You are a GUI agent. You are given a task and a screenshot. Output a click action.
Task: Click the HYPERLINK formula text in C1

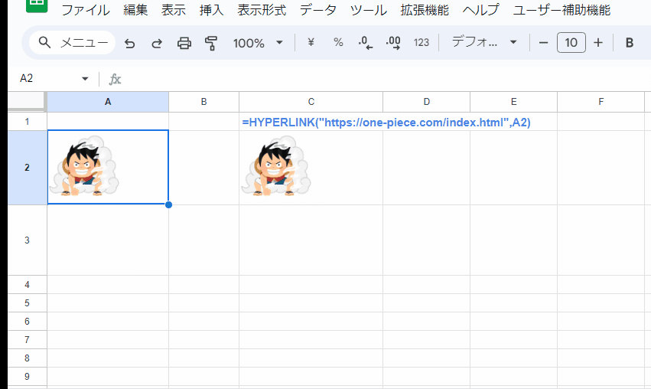[386, 123]
